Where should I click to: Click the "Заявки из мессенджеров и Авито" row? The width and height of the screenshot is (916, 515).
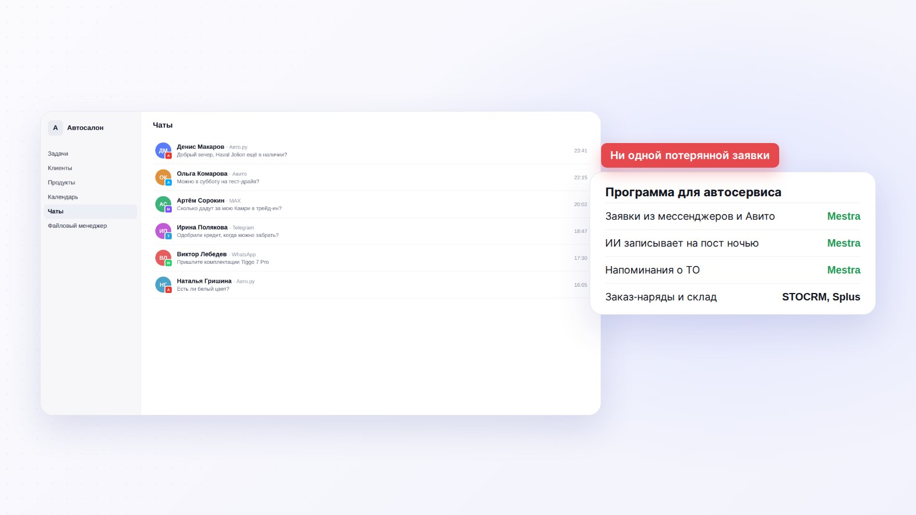tap(733, 216)
